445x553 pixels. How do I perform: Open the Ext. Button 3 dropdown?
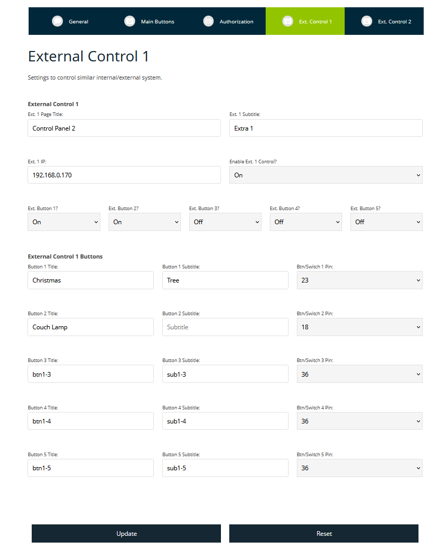[225, 222]
